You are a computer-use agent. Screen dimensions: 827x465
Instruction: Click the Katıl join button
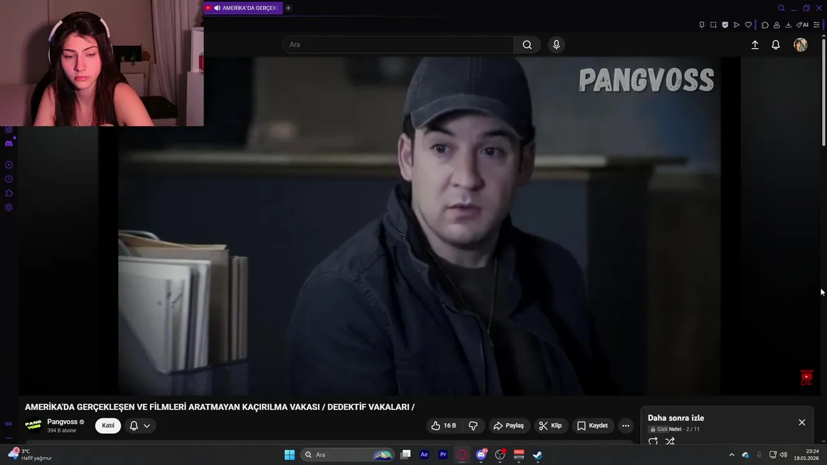(108, 426)
